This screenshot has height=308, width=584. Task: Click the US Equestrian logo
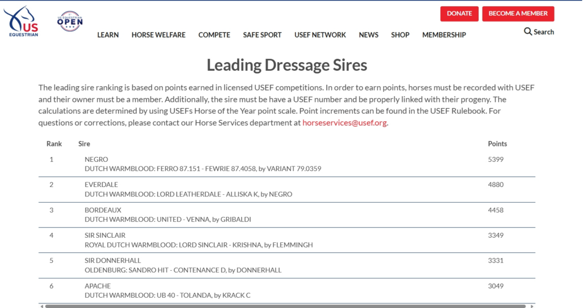(21, 21)
